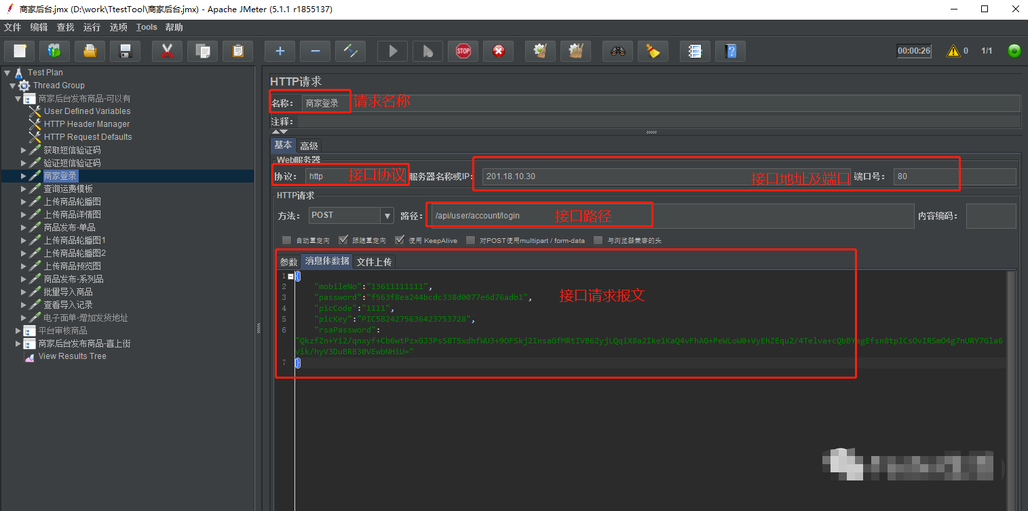Expand the 查询运费模板 node
The height and width of the screenshot is (511, 1028).
click(24, 189)
